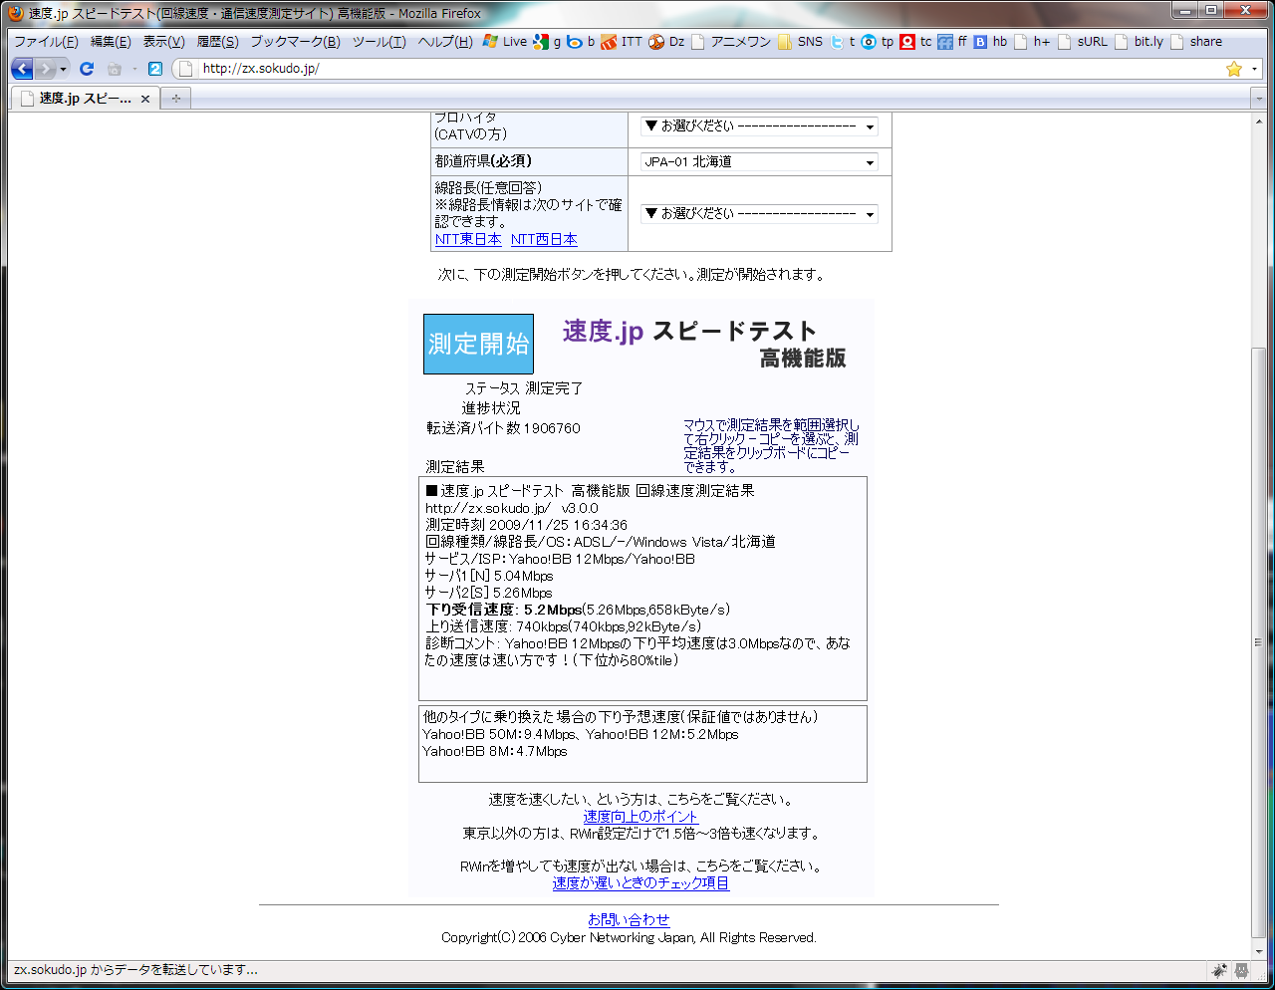Open the お問い合わせ link
This screenshot has height=990, width=1275.
(x=629, y=920)
